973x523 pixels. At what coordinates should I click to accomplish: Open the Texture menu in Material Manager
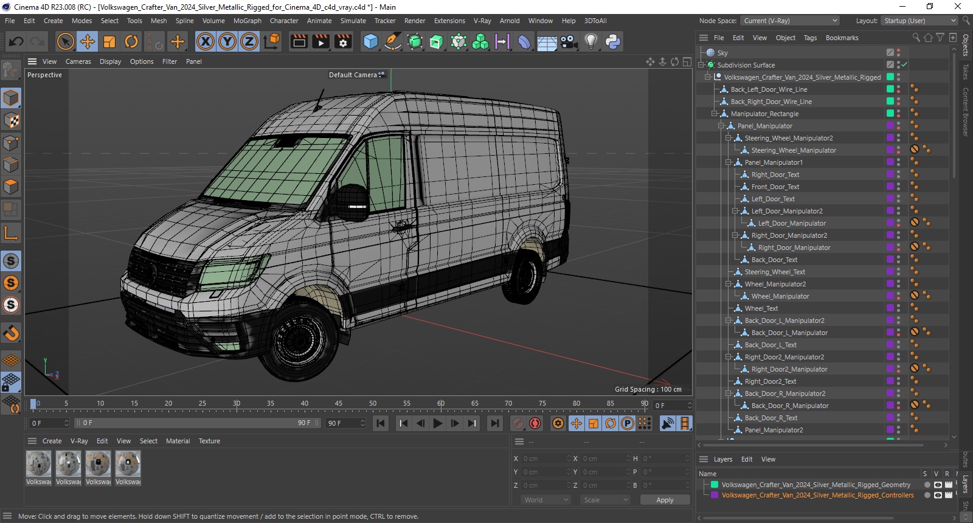pos(209,441)
